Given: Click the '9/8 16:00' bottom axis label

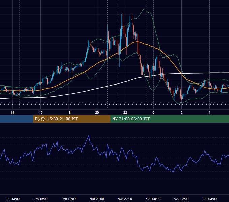Looking at the screenshot, I should (41, 199).
